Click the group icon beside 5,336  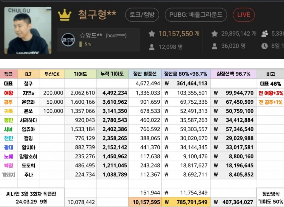click(265, 34)
